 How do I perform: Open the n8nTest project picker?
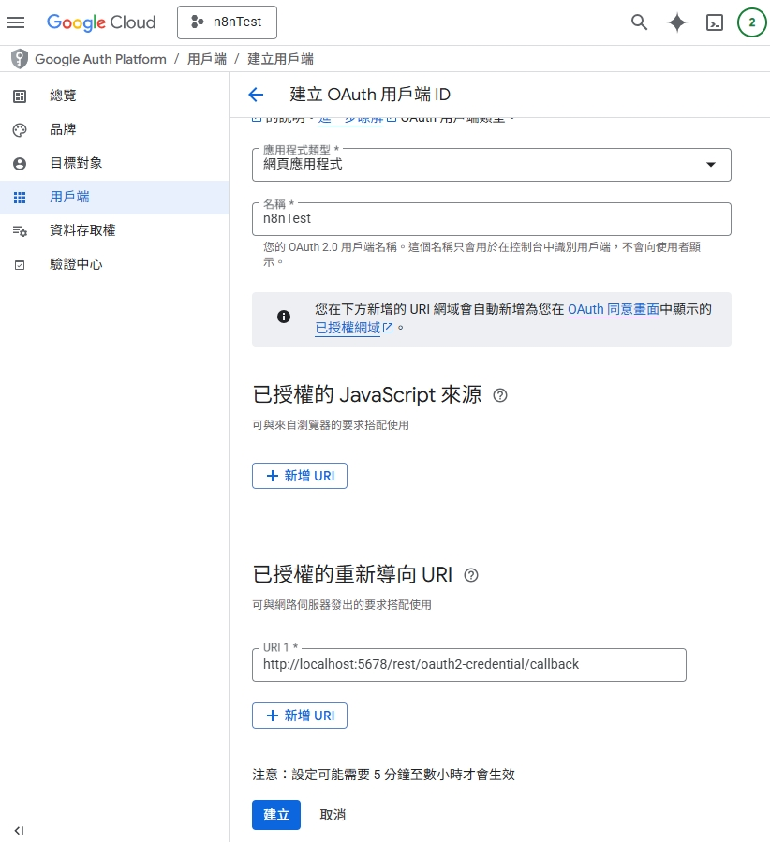coord(227,22)
